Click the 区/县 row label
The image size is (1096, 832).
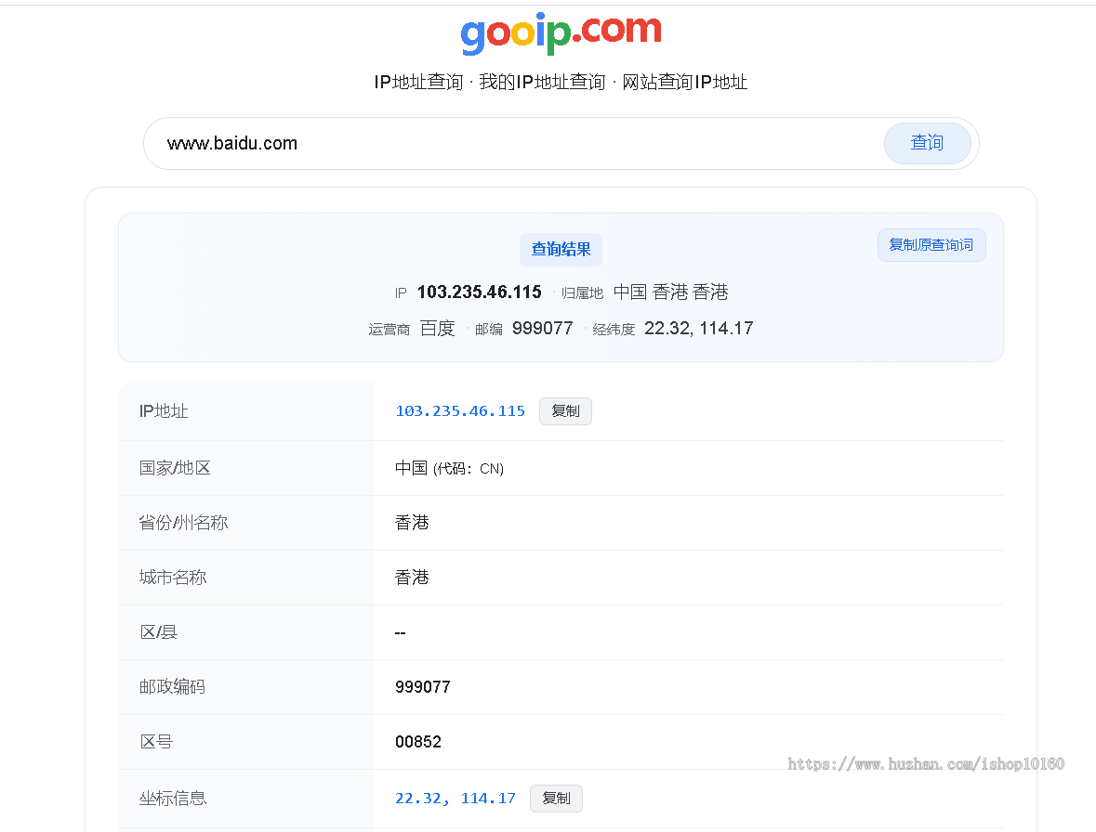pyautogui.click(x=159, y=631)
